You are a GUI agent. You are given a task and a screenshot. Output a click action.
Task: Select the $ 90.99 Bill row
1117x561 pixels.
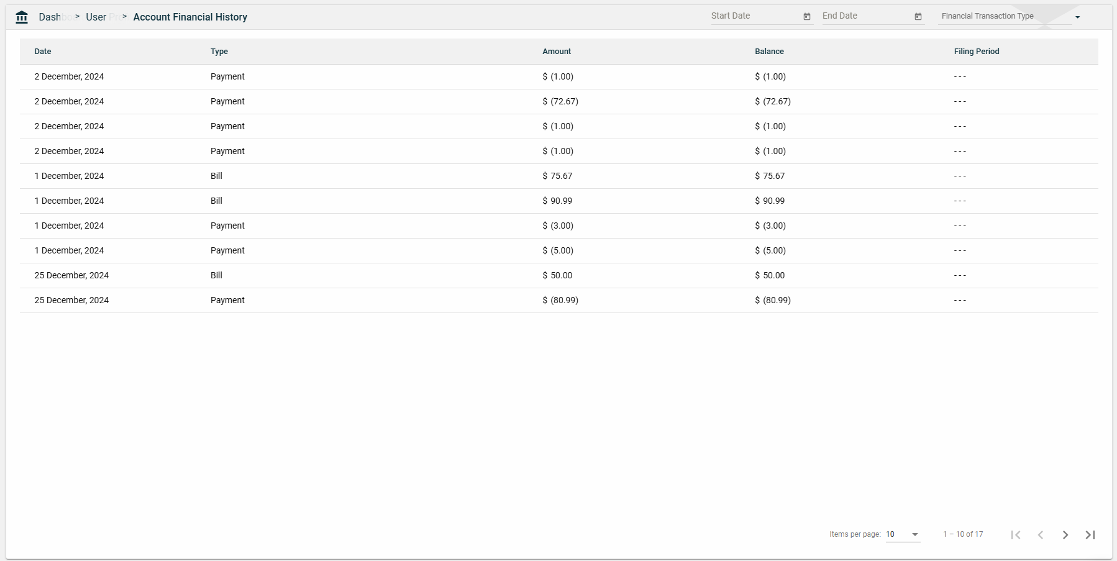pos(558,201)
